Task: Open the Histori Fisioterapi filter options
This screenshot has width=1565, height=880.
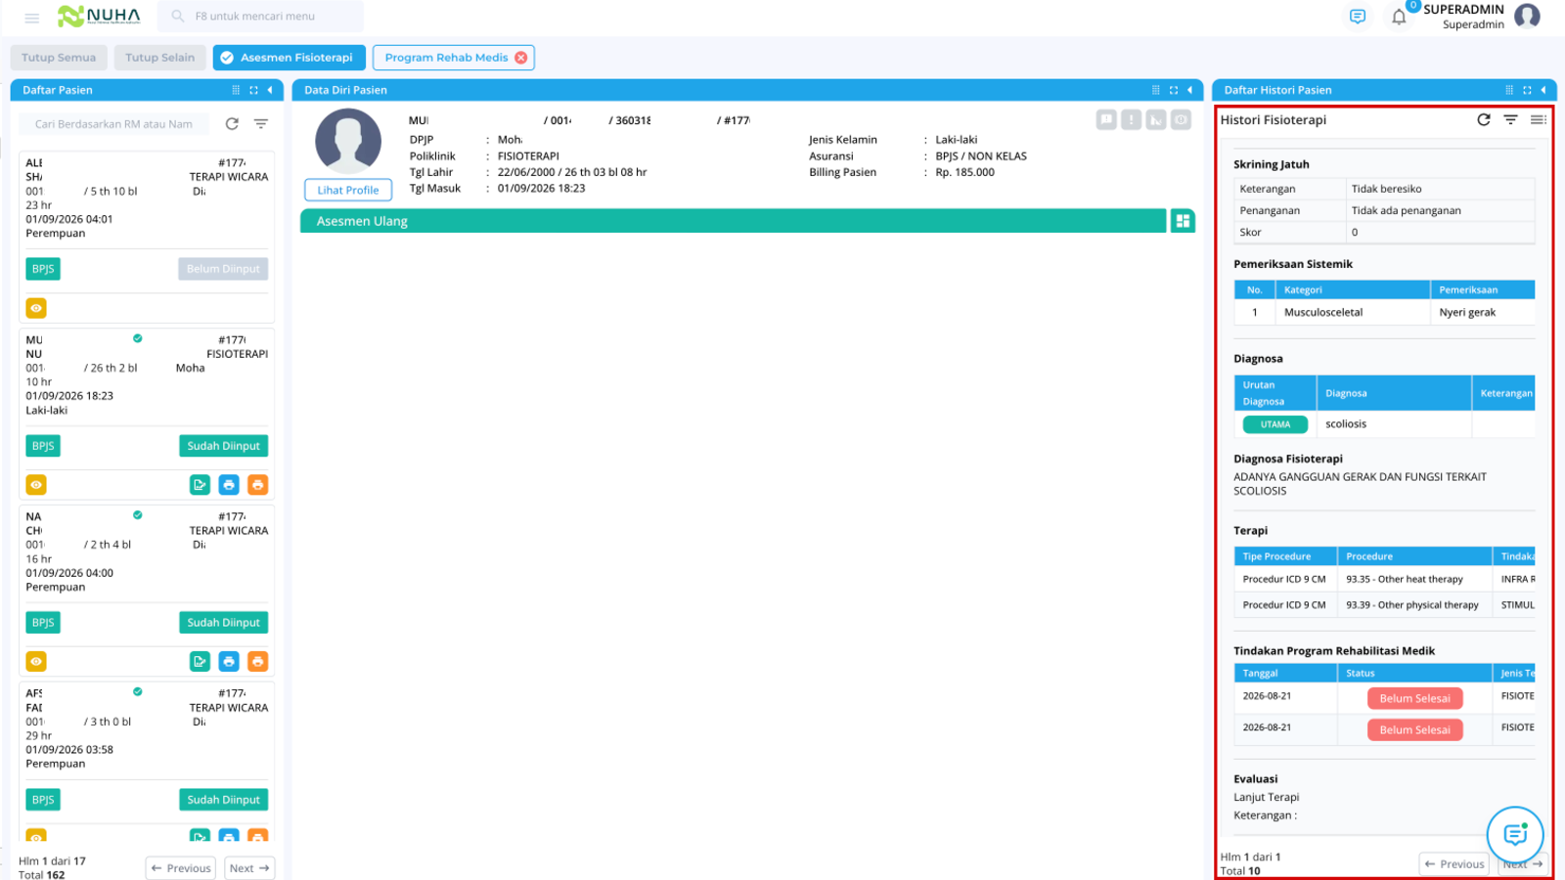Action: pos(1511,119)
